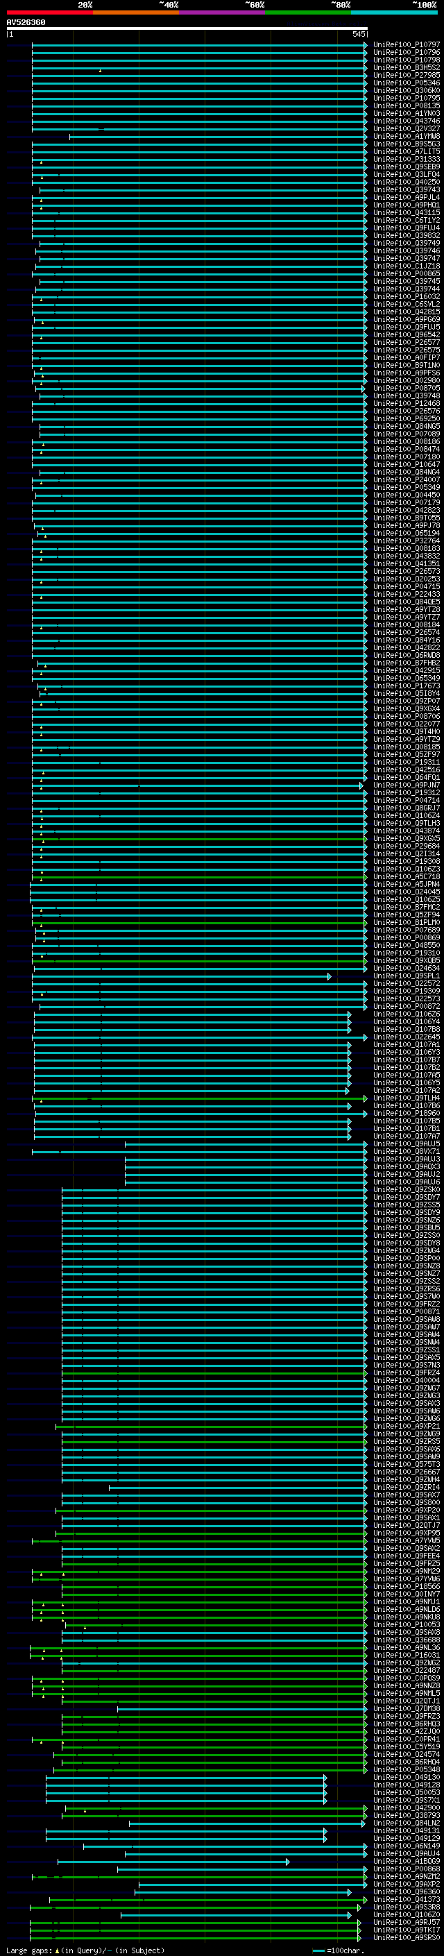Click the green ~80% identity legend bar
This screenshot has height=1956, width=444.
coord(308,13)
